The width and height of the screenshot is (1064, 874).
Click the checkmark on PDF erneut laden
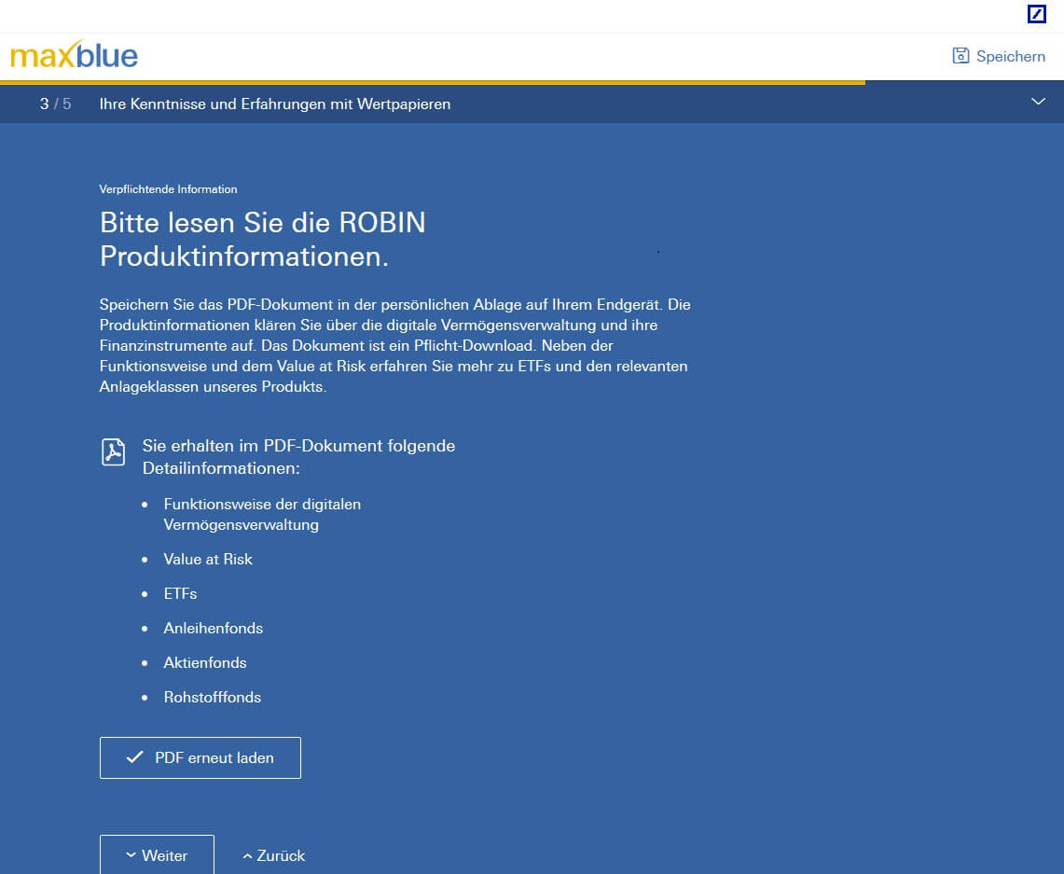[135, 757]
